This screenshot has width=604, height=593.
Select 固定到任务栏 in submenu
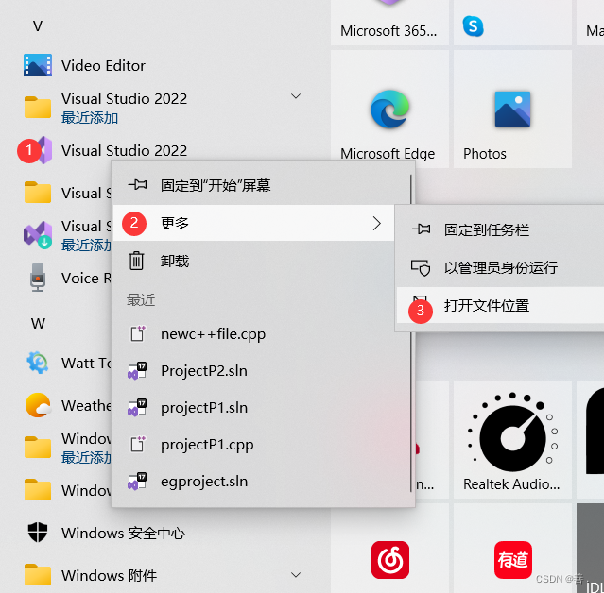click(500, 229)
